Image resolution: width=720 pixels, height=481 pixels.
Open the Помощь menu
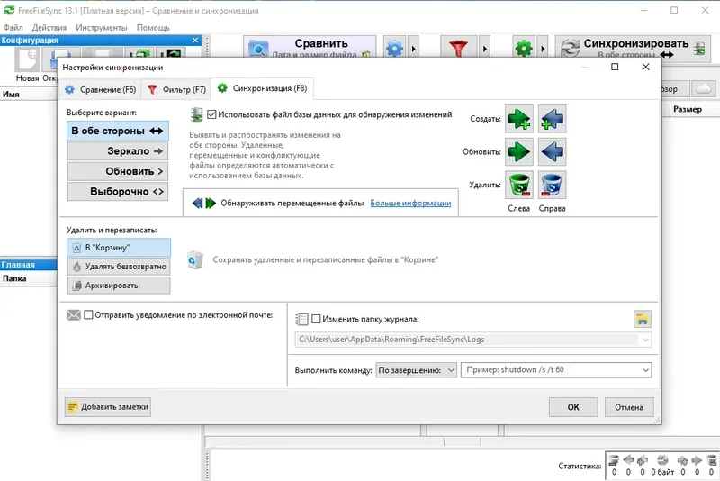[x=153, y=28]
